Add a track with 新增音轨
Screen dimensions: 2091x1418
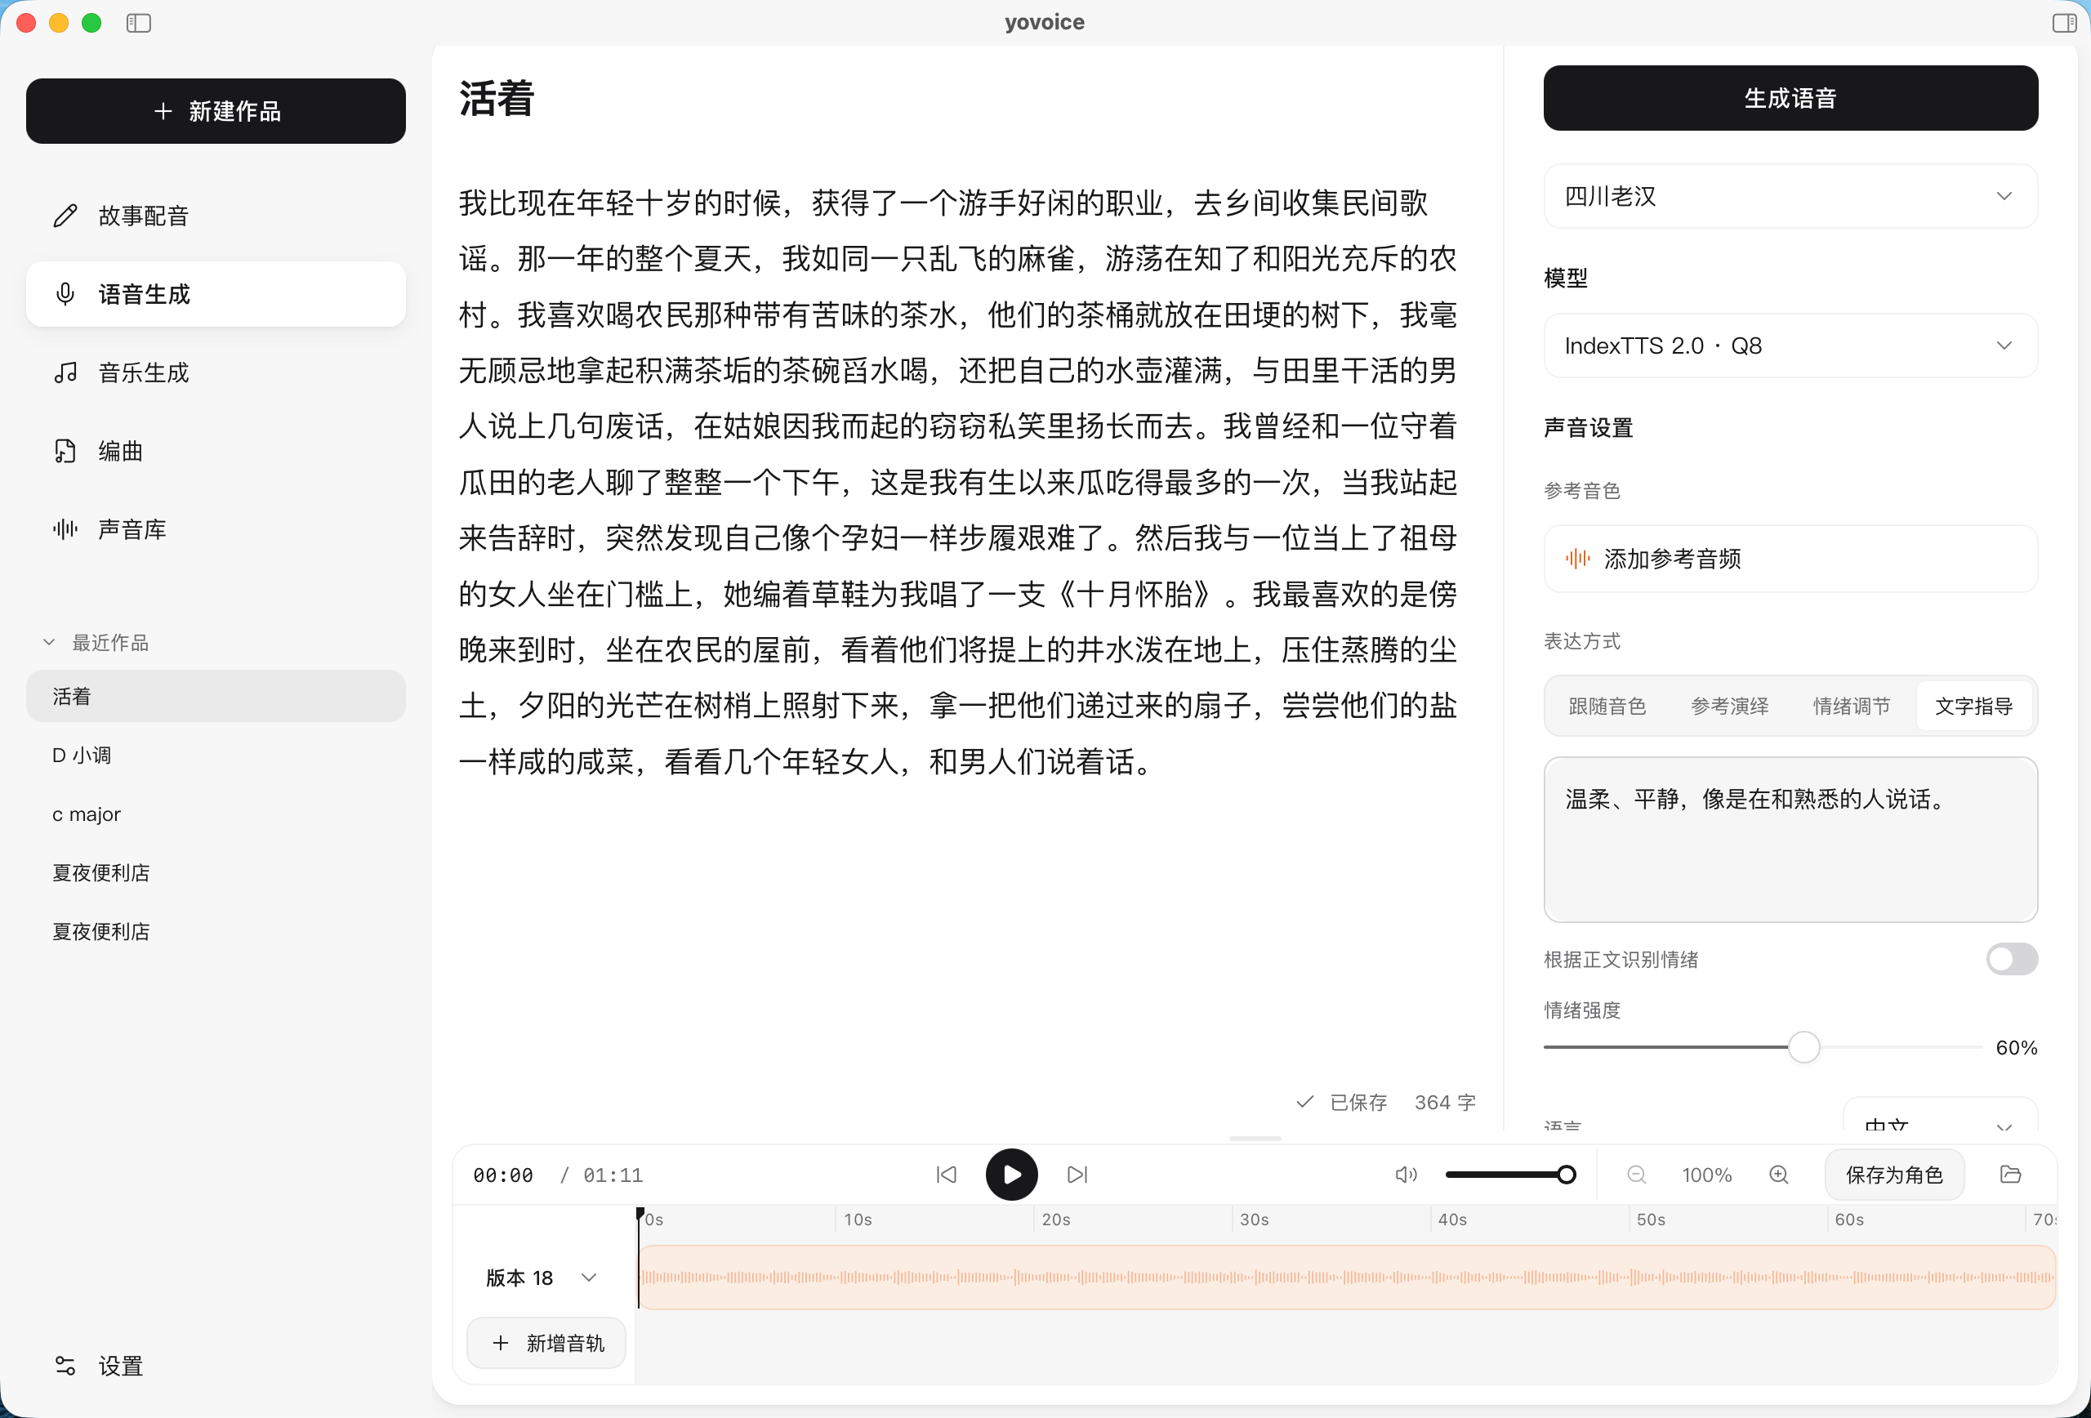(546, 1344)
